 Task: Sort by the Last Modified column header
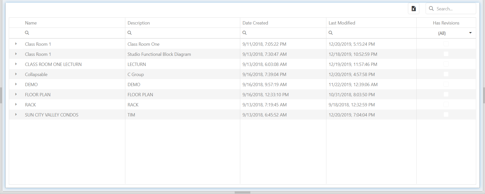pyautogui.click(x=342, y=23)
